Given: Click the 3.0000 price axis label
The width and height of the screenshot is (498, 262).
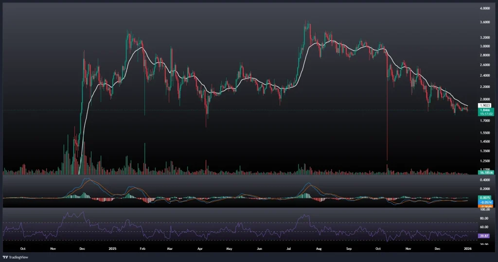Looking at the screenshot, I should pyautogui.click(x=485, y=46).
